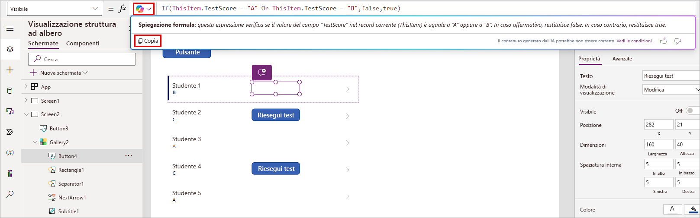Click into the formula bar expression
This screenshot has width=700, height=218.
click(281, 9)
